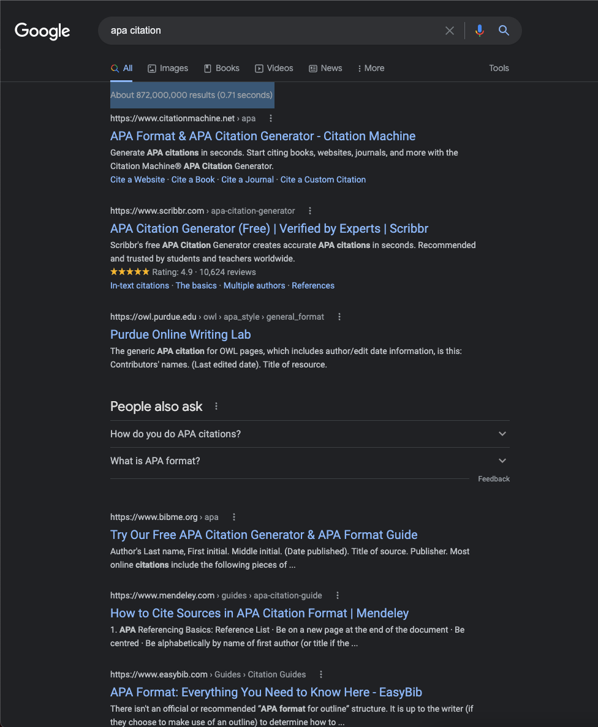This screenshot has height=727, width=598.
Task: Open three-dot menu beside citationmachine.net result
Action: [x=270, y=118]
